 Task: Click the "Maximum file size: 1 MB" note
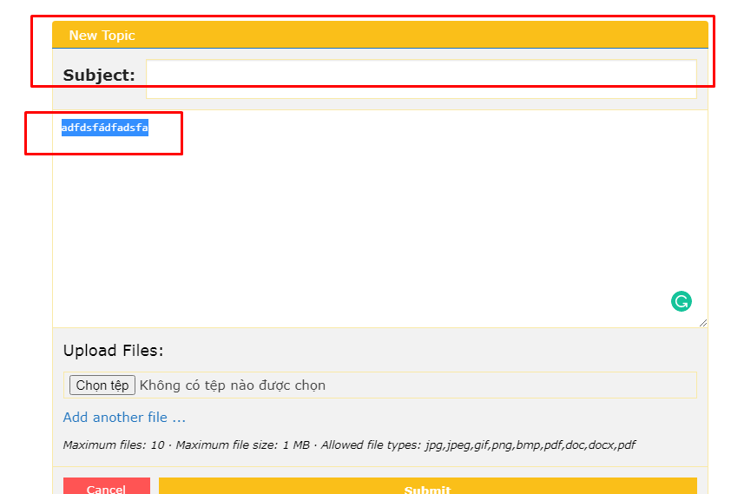click(x=242, y=445)
